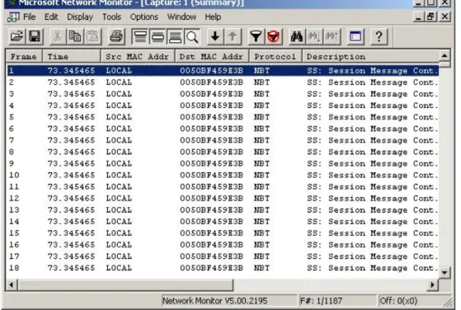
Task: Click Network Monitor V5.00.2195 status text
Action: pyautogui.click(x=215, y=301)
